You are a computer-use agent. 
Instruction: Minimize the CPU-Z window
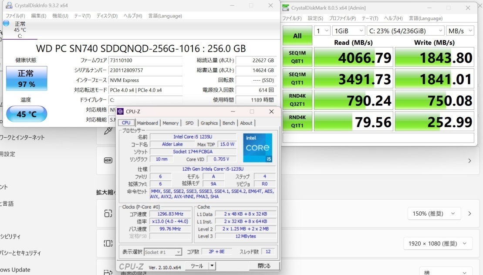233,111
